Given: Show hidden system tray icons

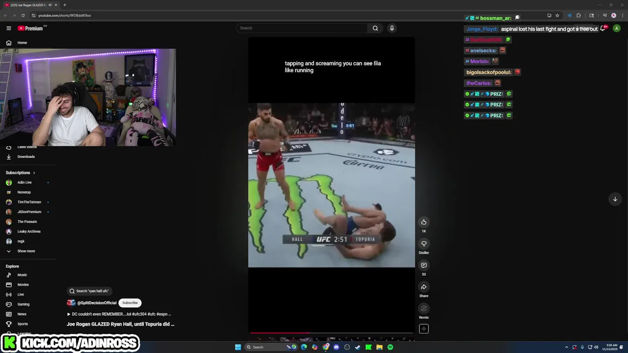Looking at the screenshot, I should pos(566,347).
